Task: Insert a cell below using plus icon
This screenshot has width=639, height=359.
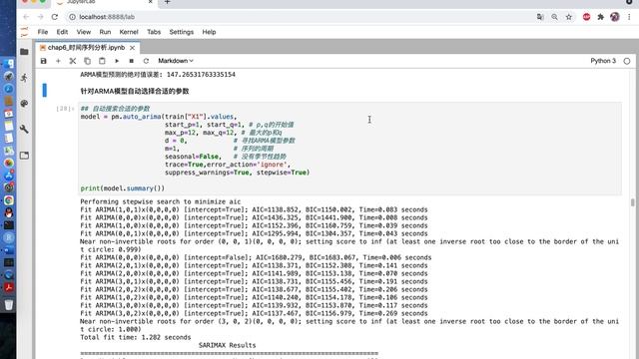Action: (58, 61)
